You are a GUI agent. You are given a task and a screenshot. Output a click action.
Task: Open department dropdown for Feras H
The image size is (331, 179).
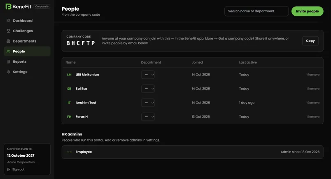(x=148, y=117)
